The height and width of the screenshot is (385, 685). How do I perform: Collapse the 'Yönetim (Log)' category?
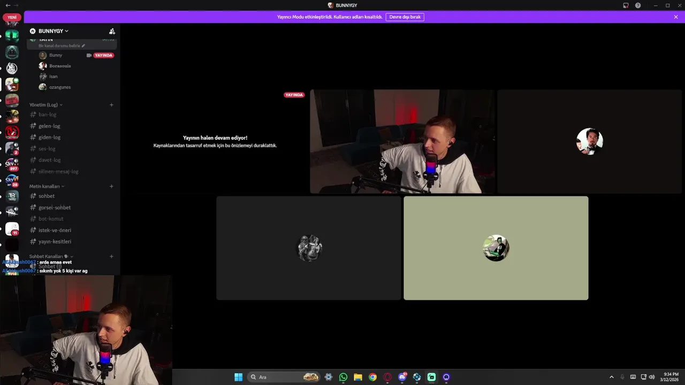click(45, 105)
